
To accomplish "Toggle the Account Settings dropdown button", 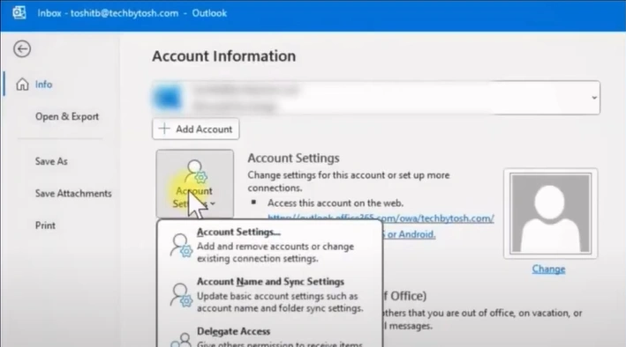I will tap(195, 184).
